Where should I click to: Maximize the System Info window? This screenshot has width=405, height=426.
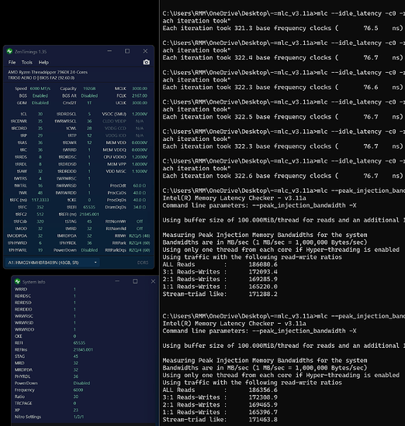[x=135, y=281]
